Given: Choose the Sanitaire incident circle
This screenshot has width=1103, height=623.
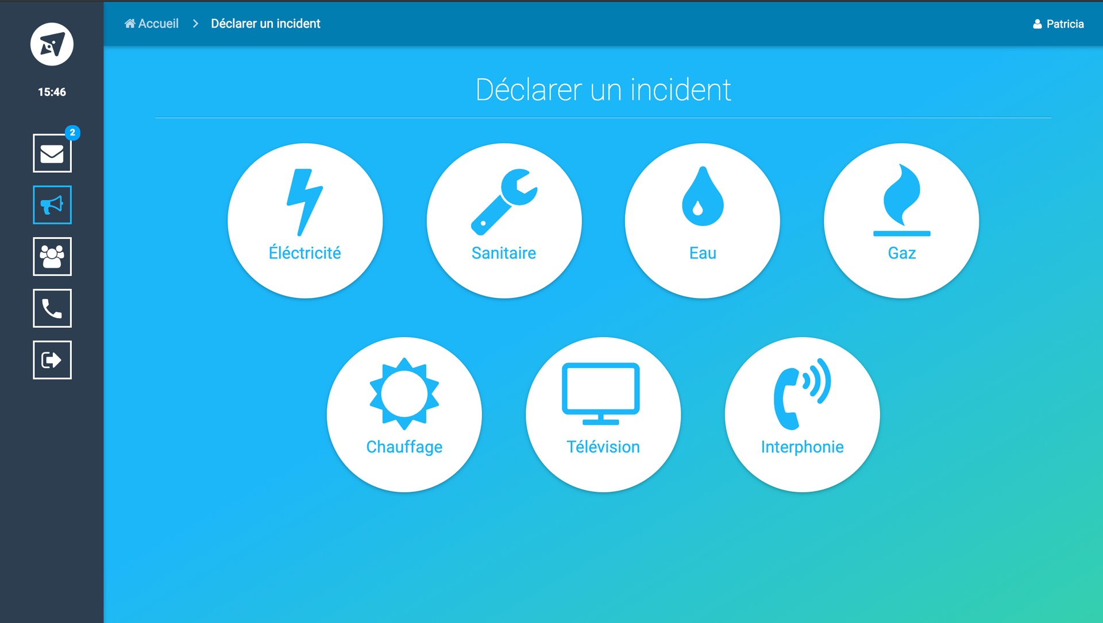Looking at the screenshot, I should (504, 220).
